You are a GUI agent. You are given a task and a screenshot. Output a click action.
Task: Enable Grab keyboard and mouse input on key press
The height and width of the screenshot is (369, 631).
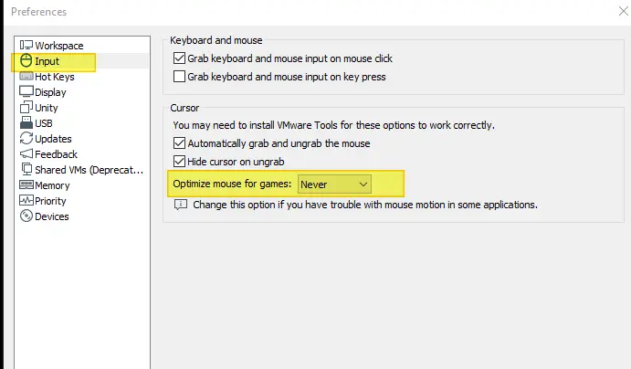pyautogui.click(x=179, y=77)
